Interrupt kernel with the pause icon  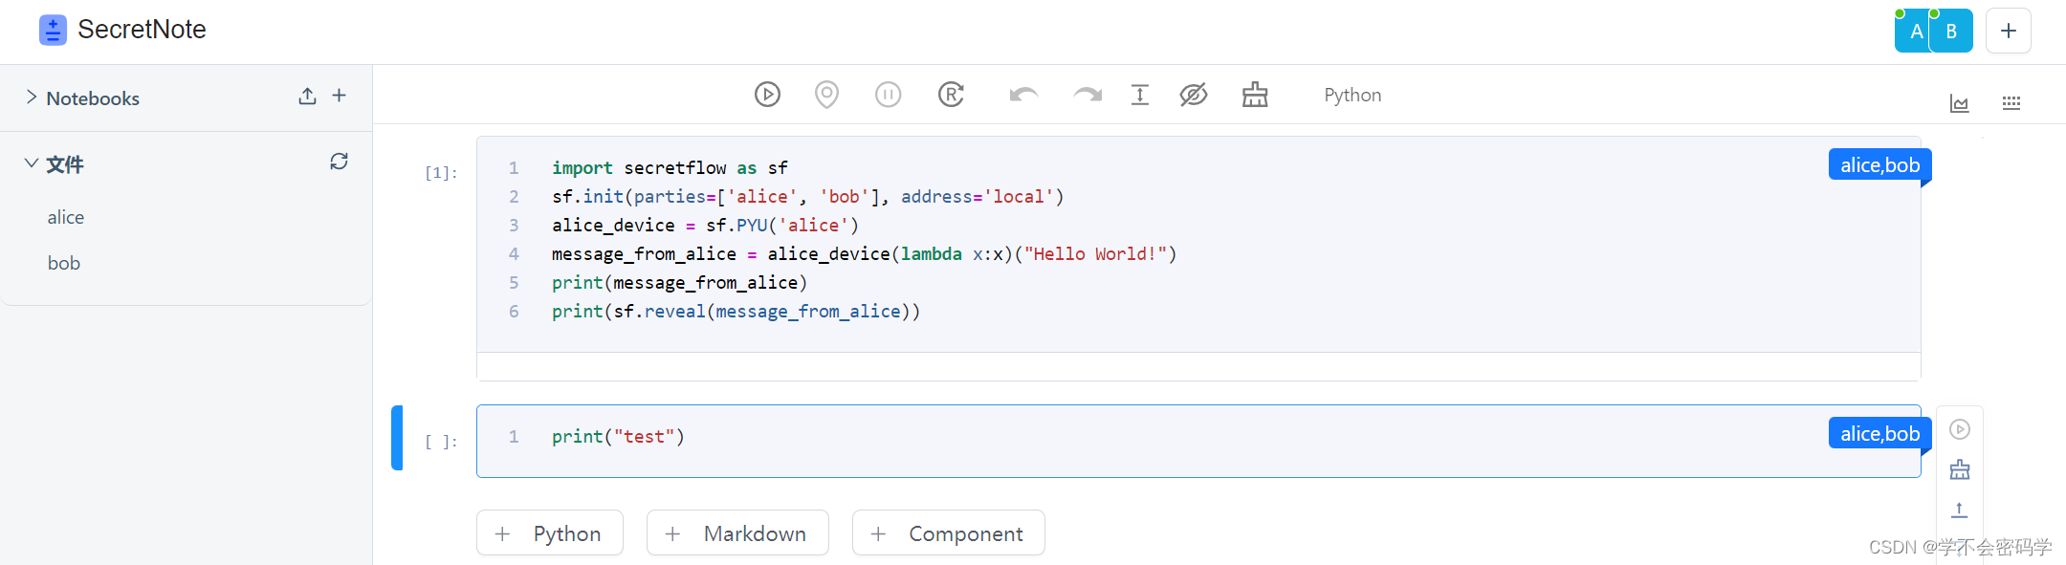pyautogui.click(x=888, y=95)
